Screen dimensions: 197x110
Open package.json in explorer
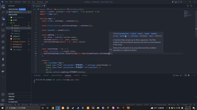[x=17, y=44]
